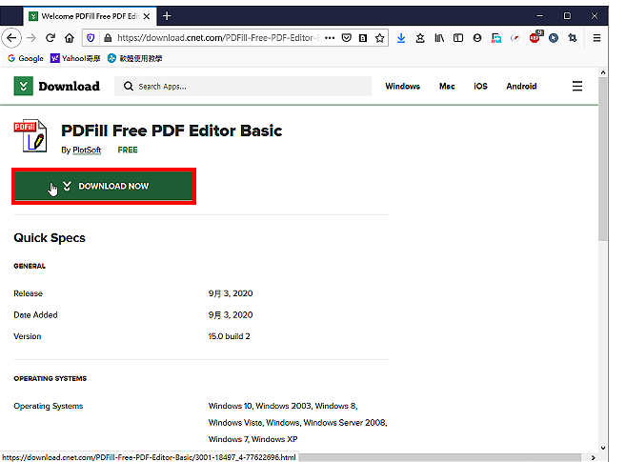
Task: Open the site hamburger menu
Action: click(576, 86)
